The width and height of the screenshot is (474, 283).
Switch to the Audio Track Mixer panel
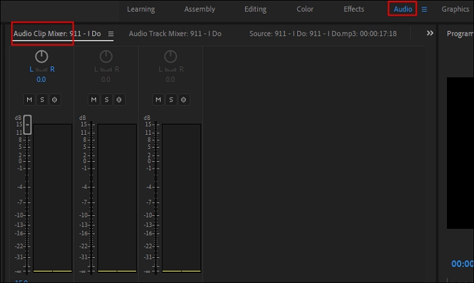pos(175,34)
